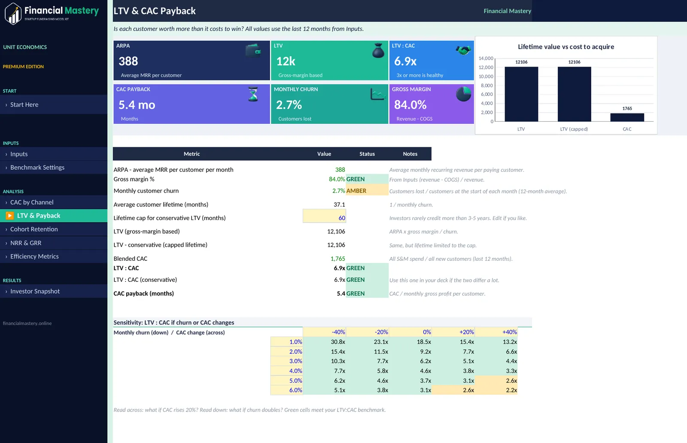Screen dimensions: 687x443
Task: Select the GREEN status cell for Gross margin
Action: pos(367,179)
